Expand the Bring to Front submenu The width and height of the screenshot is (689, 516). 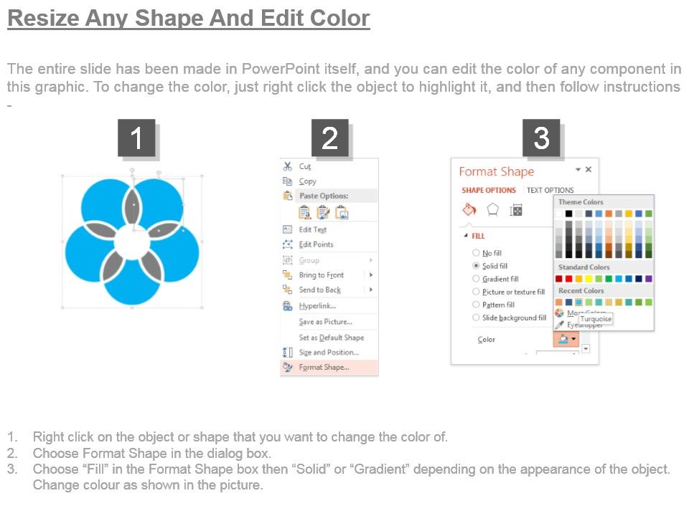coord(370,274)
